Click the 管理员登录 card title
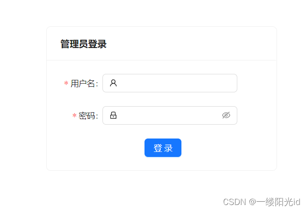 (84, 44)
